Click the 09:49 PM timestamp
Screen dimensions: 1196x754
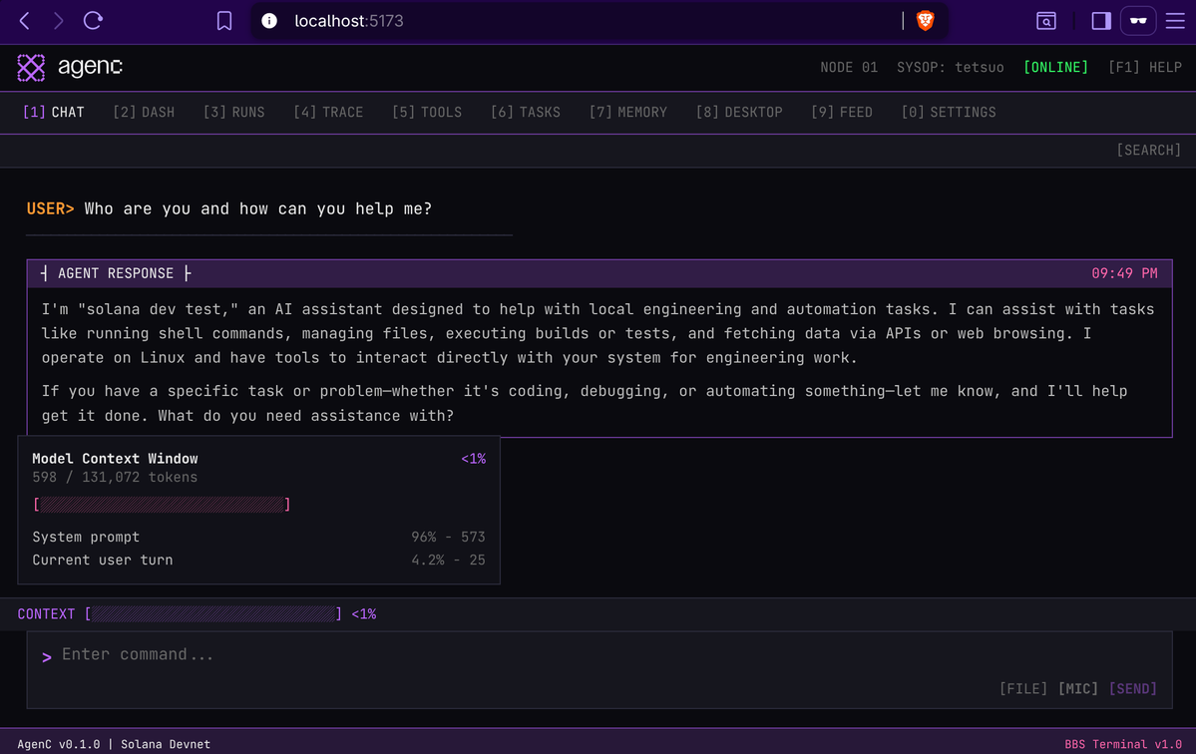(1124, 273)
